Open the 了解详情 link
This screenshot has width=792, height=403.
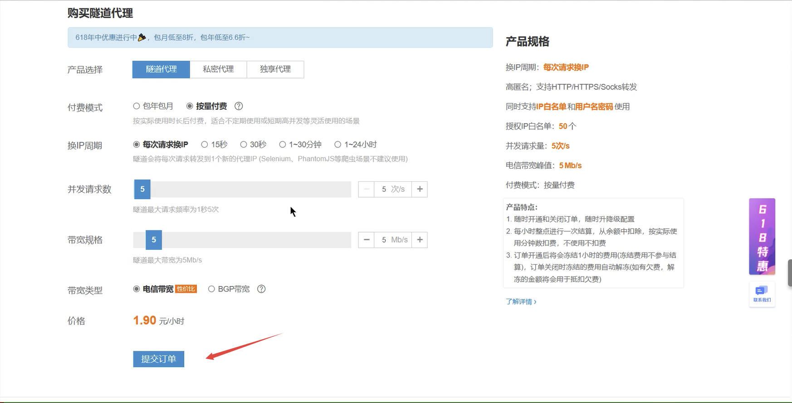pyautogui.click(x=521, y=302)
